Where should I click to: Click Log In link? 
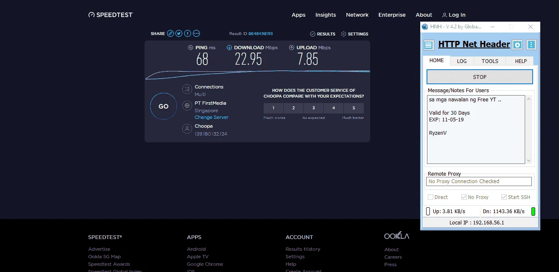(454, 15)
